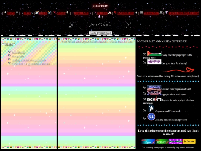Image resolution: width=201 pixels, height=151 pixels.
Task: Click the blue PayPal donation button
Action: click(x=148, y=141)
